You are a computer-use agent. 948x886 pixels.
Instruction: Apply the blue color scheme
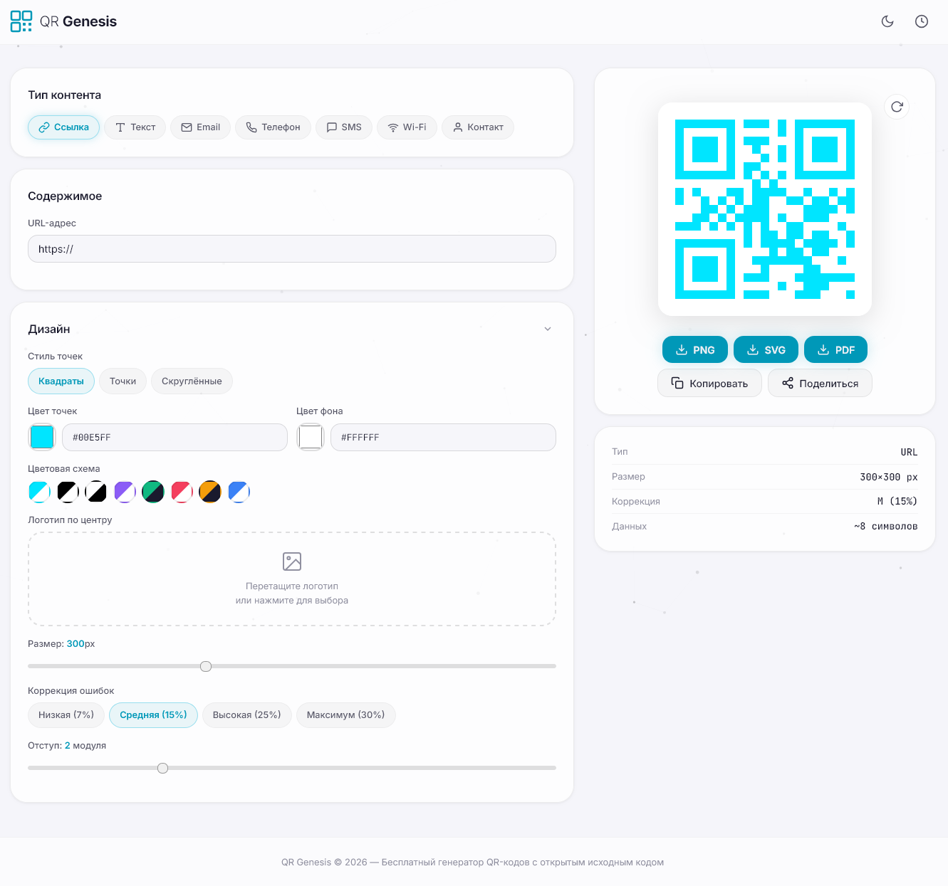tap(239, 492)
